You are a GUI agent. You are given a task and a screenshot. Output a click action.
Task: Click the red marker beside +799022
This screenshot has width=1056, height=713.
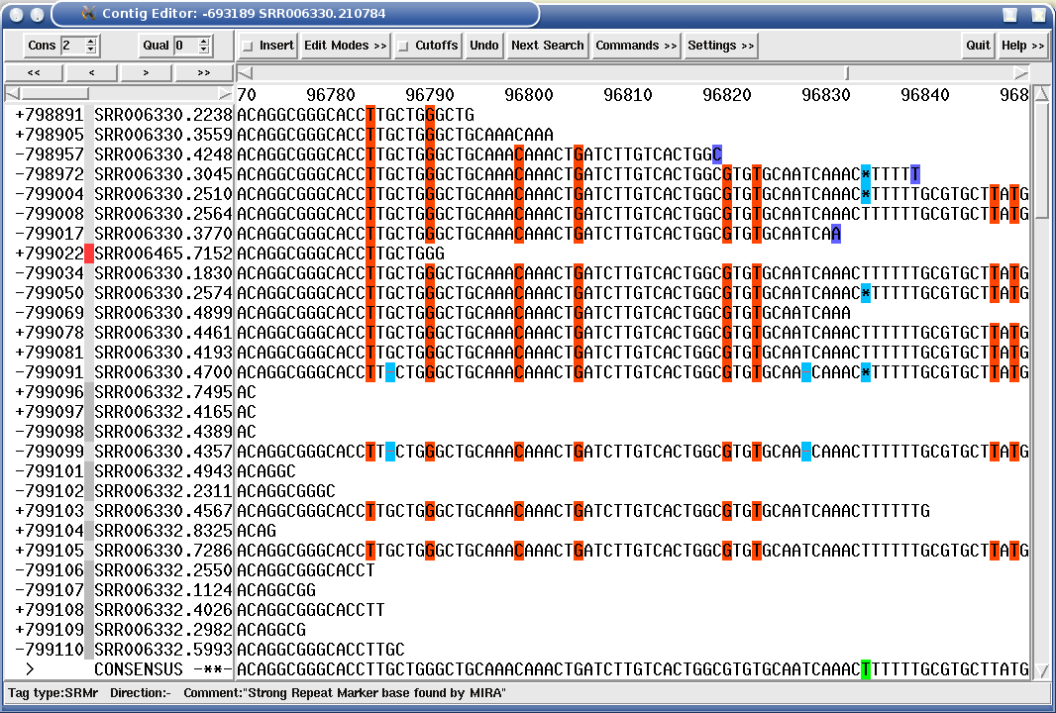89,254
